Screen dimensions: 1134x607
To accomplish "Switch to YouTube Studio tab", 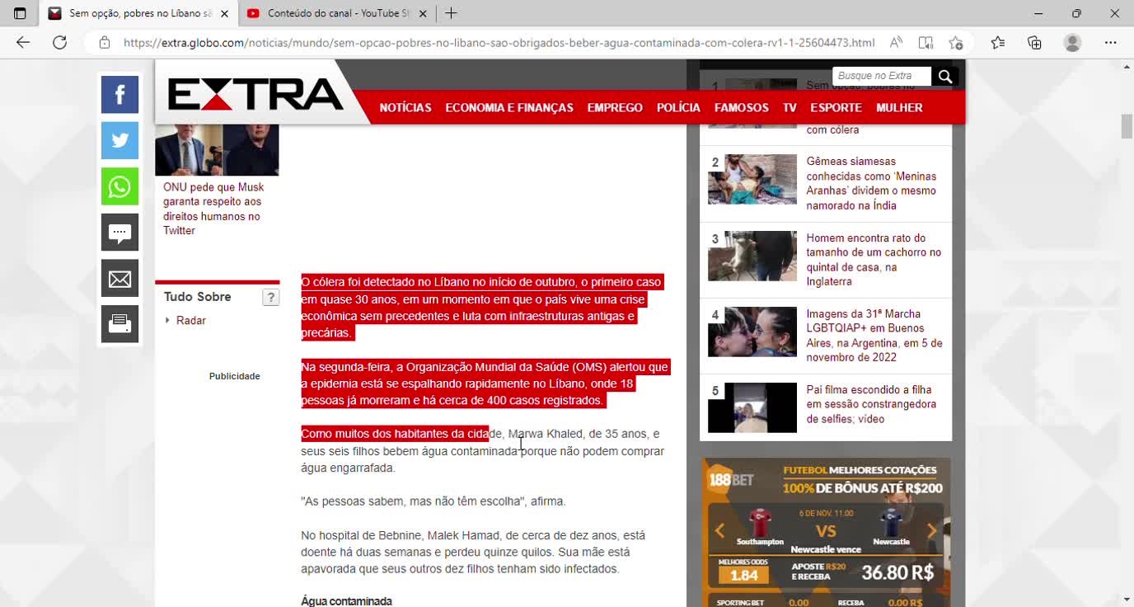I will point(337,13).
